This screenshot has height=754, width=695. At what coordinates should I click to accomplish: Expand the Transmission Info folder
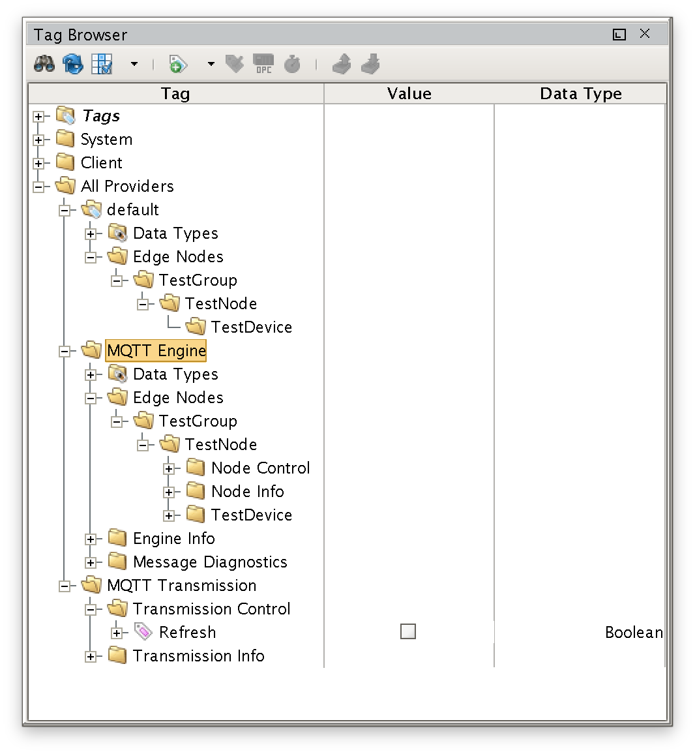(x=91, y=656)
